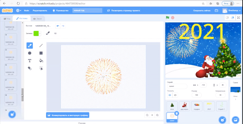Enter full screen stage mode
Screen dimensions: 243x124
[239, 18]
